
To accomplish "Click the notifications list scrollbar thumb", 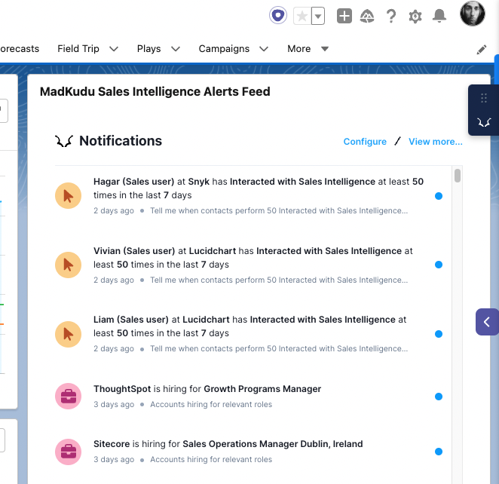I will click(x=458, y=176).
